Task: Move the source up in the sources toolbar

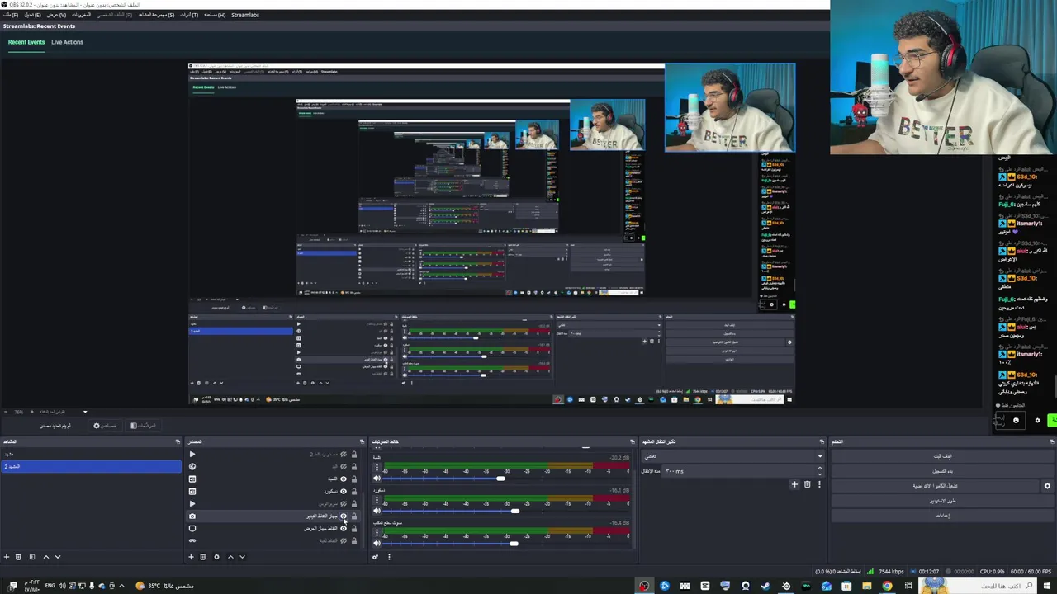Action: click(230, 557)
